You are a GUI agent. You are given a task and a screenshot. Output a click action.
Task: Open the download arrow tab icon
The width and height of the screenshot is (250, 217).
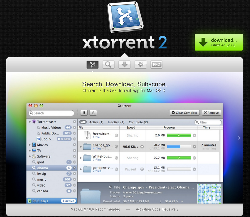click(124, 65)
